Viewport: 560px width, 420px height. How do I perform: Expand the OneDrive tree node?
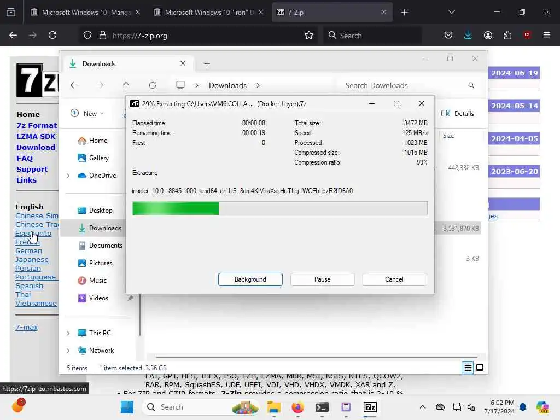(68, 176)
